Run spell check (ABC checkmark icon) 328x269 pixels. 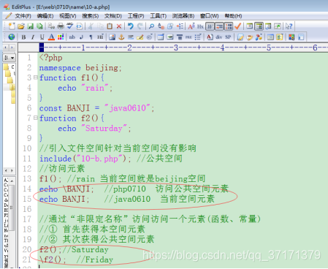70,26
